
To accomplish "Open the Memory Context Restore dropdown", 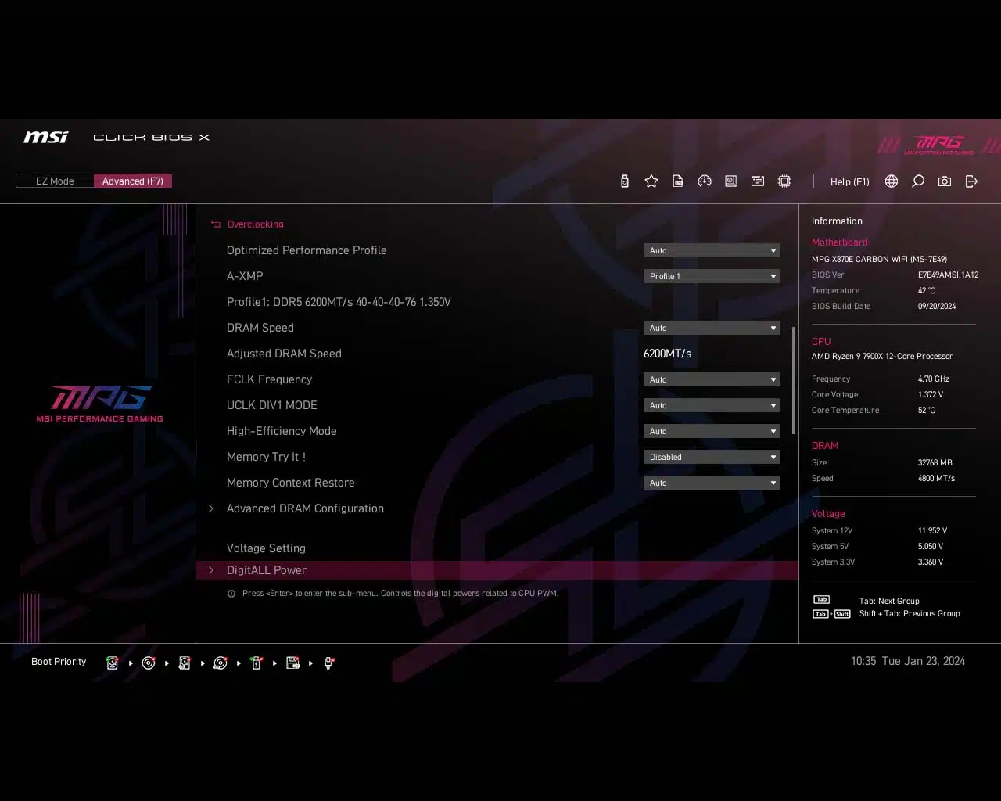I will pyautogui.click(x=712, y=483).
